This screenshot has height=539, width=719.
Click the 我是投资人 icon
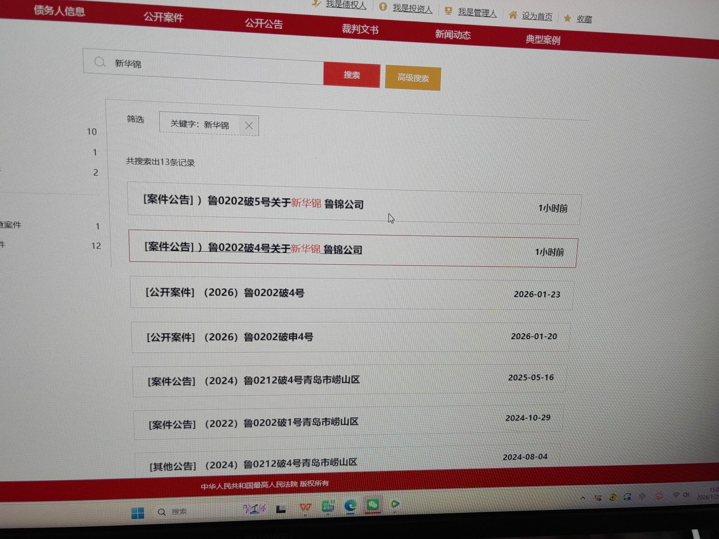[383, 6]
